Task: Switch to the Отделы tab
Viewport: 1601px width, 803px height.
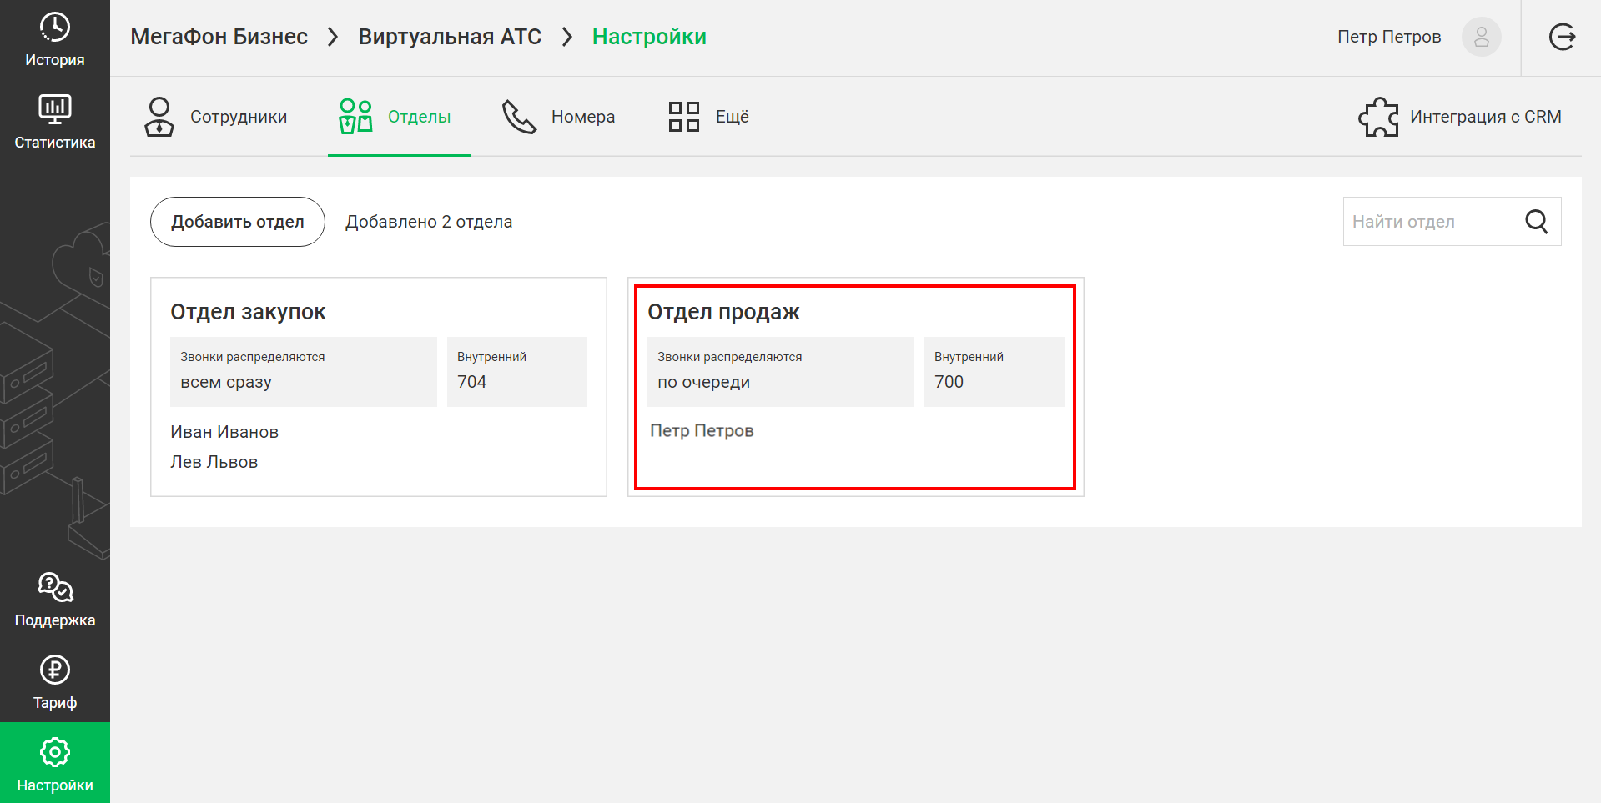Action: coord(395,117)
